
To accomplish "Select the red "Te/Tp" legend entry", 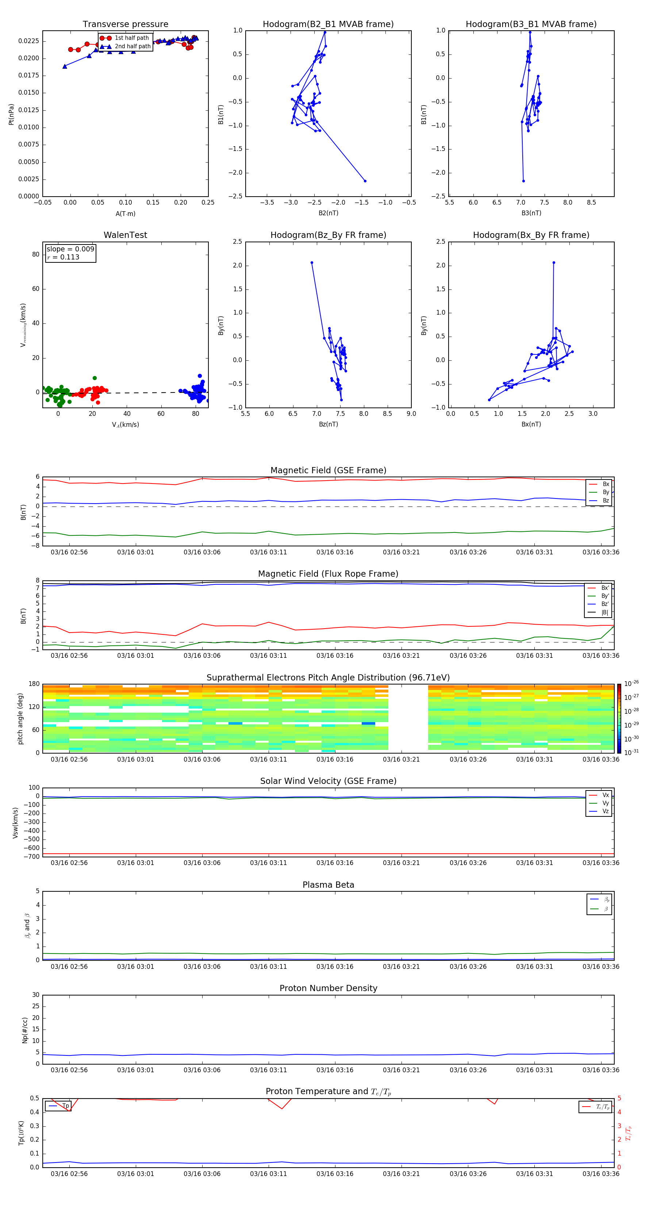I will pos(596,1107).
